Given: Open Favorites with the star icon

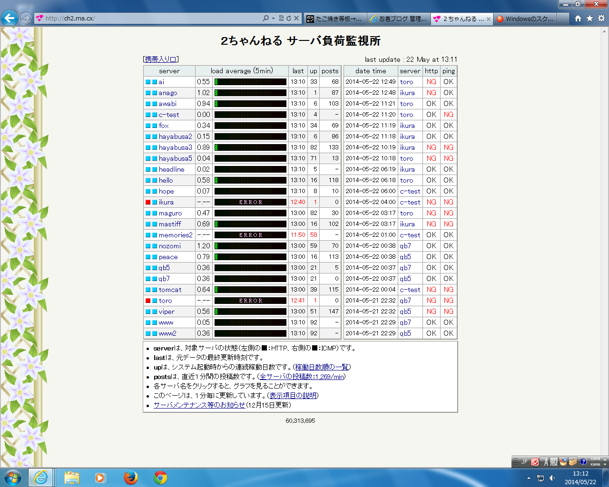Looking at the screenshot, I should (589, 18).
